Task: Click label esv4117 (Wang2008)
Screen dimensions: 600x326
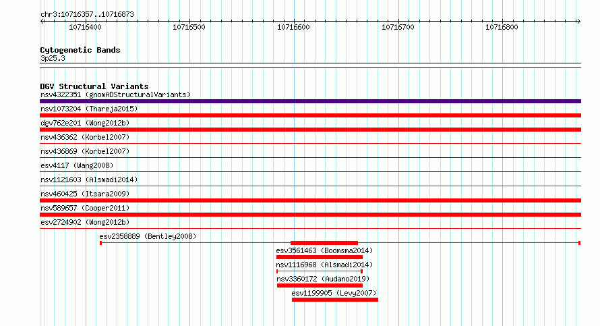Action: point(77,165)
